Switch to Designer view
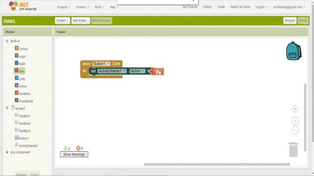Viewport: 314px width, 176px height. [x=290, y=21]
